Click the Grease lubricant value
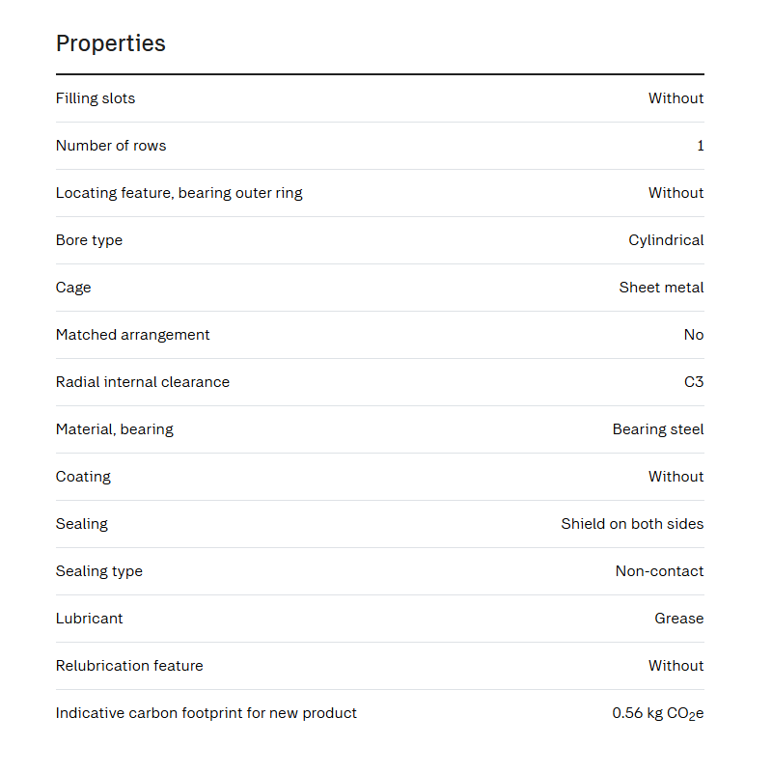The width and height of the screenshot is (772, 772). (679, 619)
